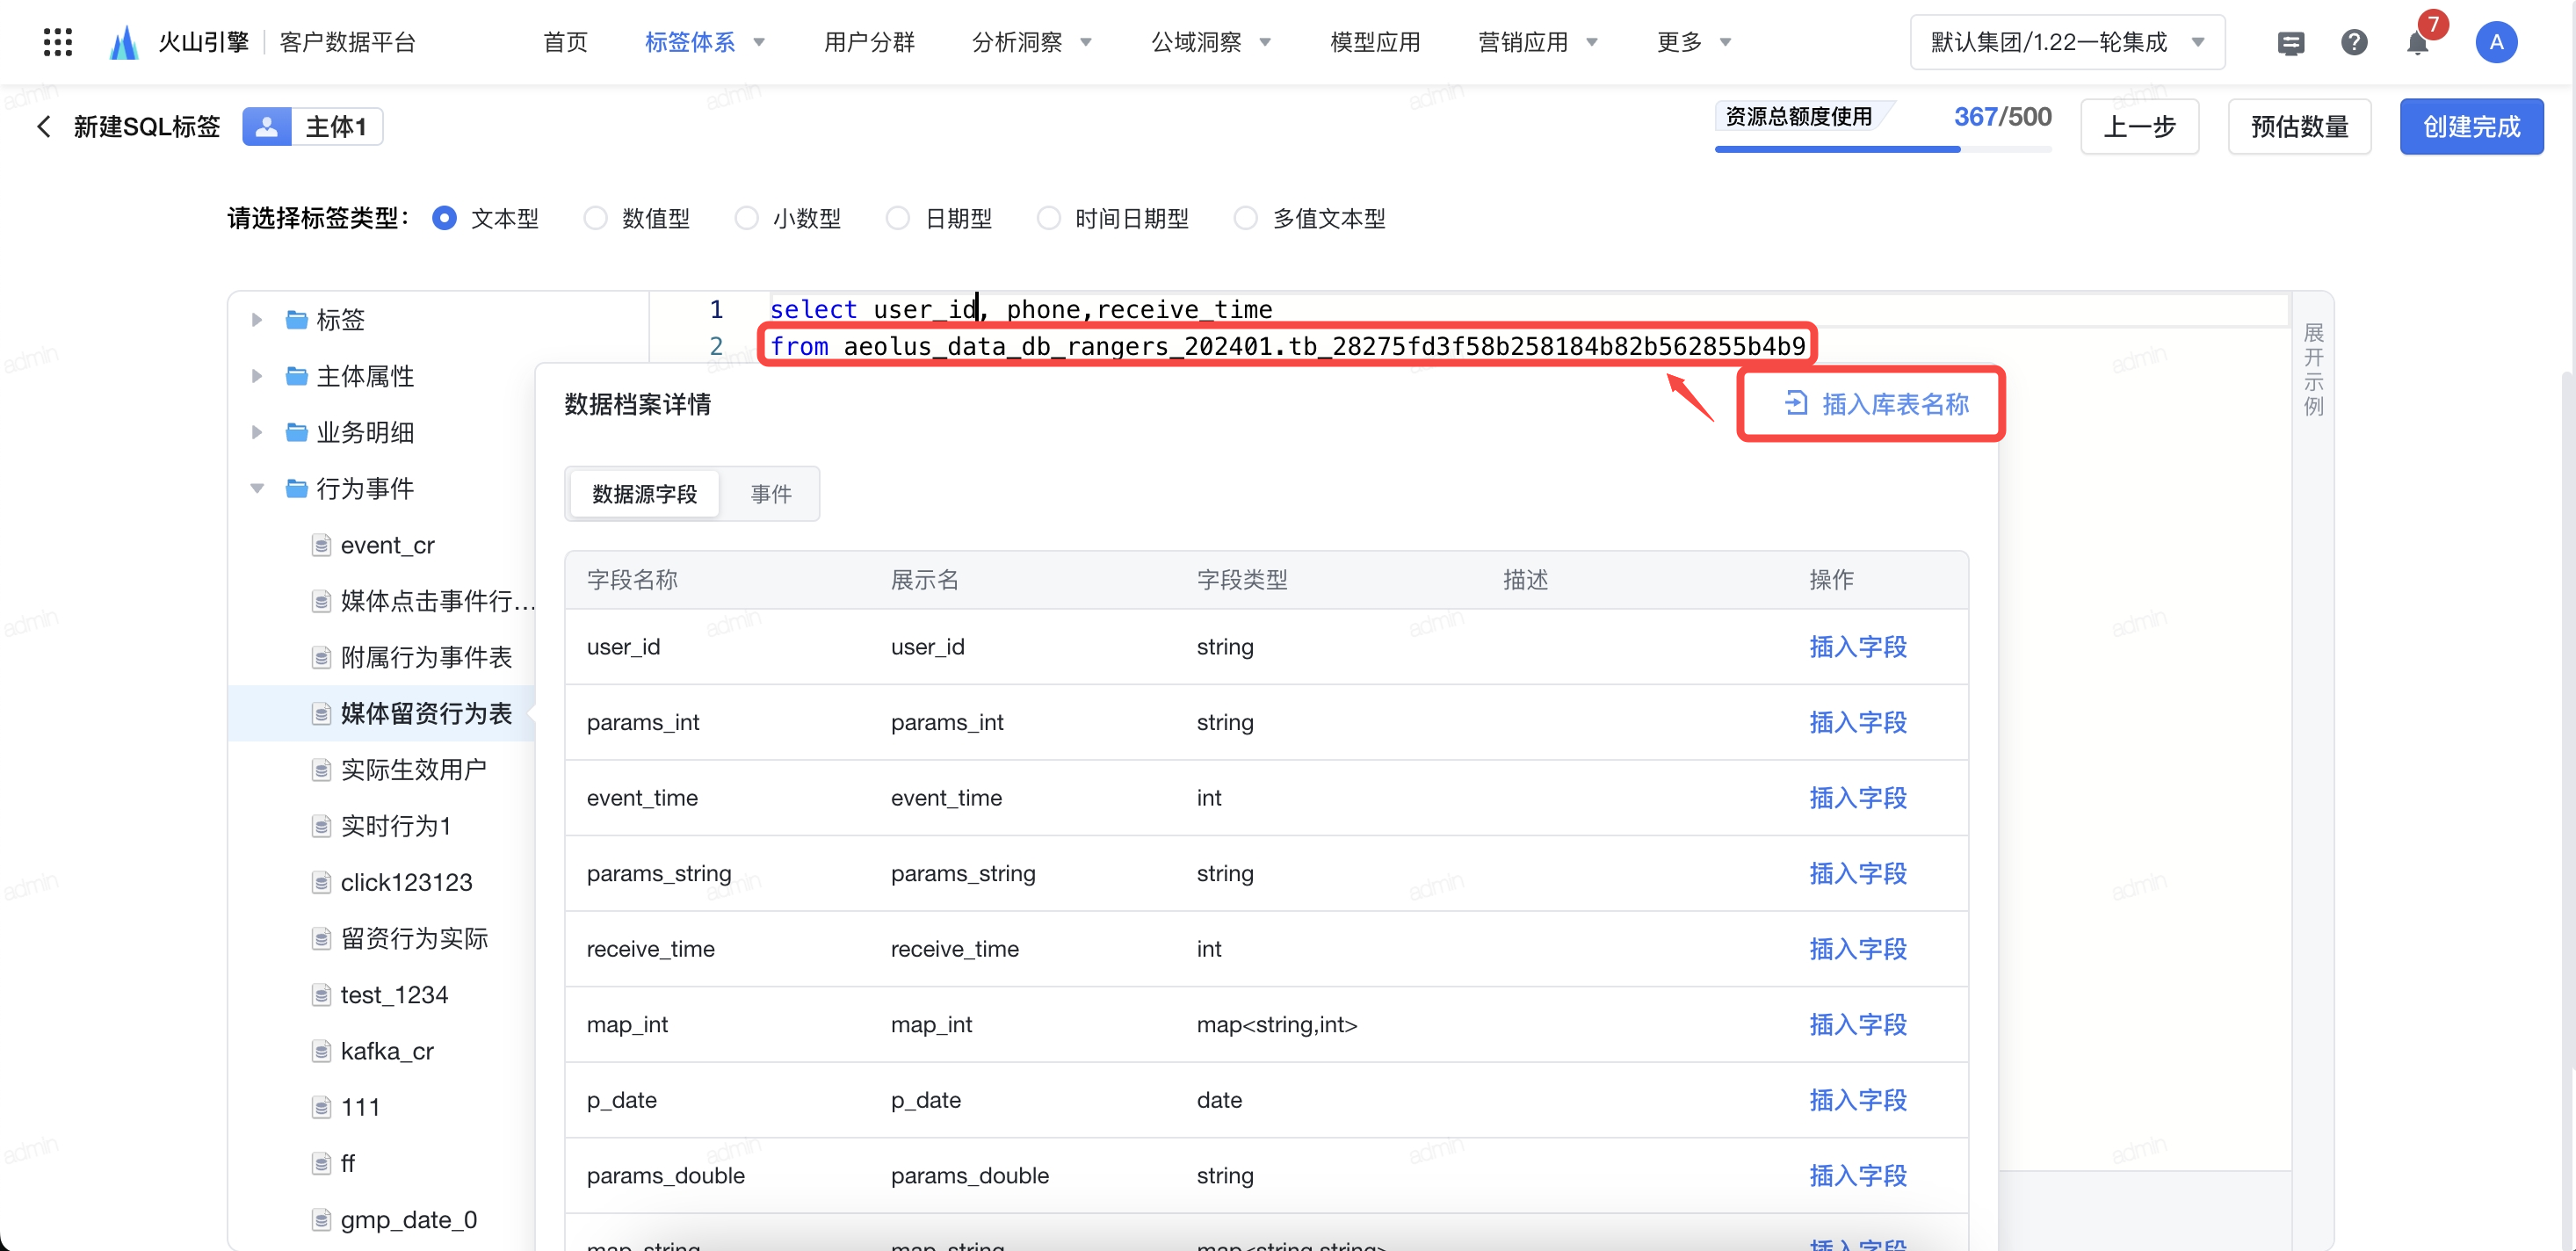
Task: Click the 业务明细 folder icon
Action: coord(296,432)
